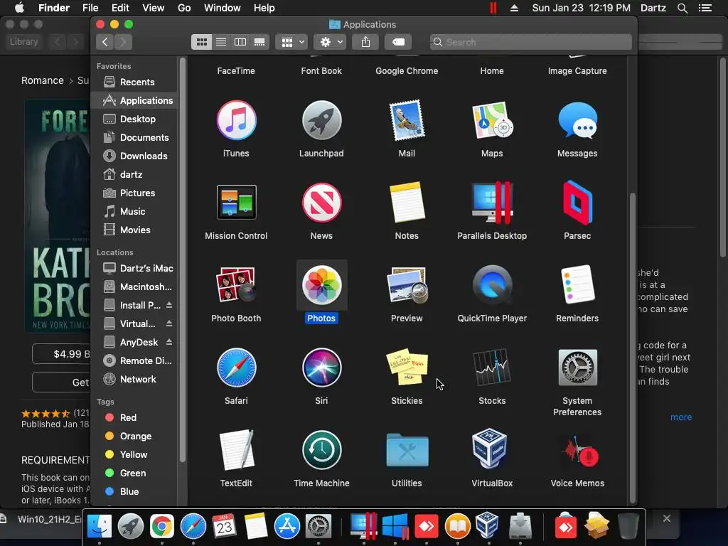Open the File menu
728x546 pixels.
click(90, 8)
